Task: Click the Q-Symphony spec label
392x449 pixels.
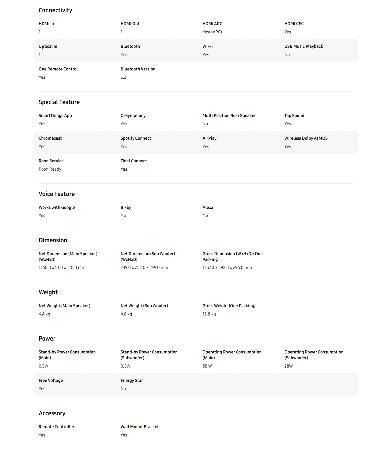Action: click(x=133, y=115)
